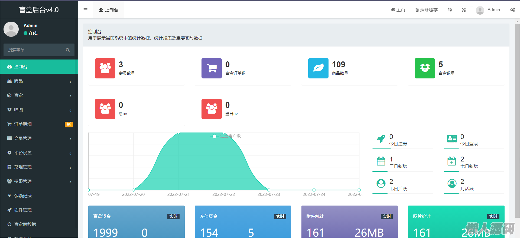This screenshot has height=238, width=520.
Task: Click the green 盲盒数量 dropbox icon
Action: pos(425,68)
